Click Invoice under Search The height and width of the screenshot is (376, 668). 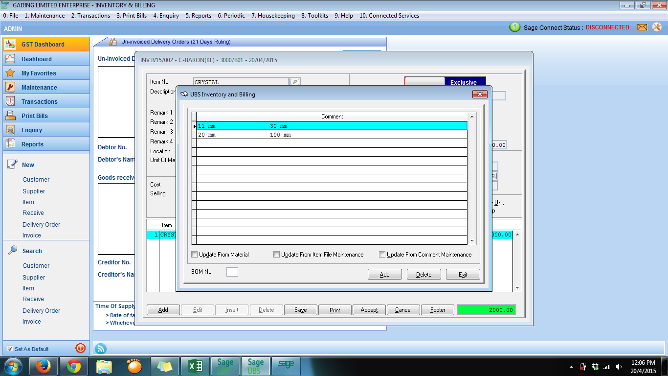pos(32,322)
